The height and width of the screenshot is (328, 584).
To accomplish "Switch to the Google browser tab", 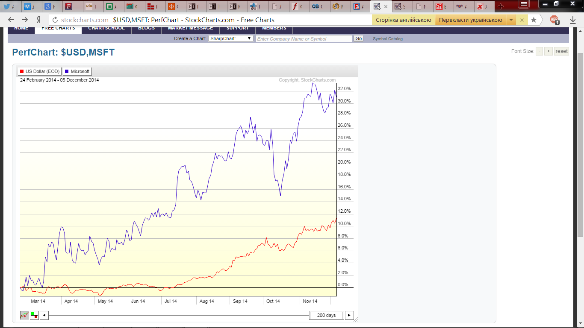I will tap(50, 6).
